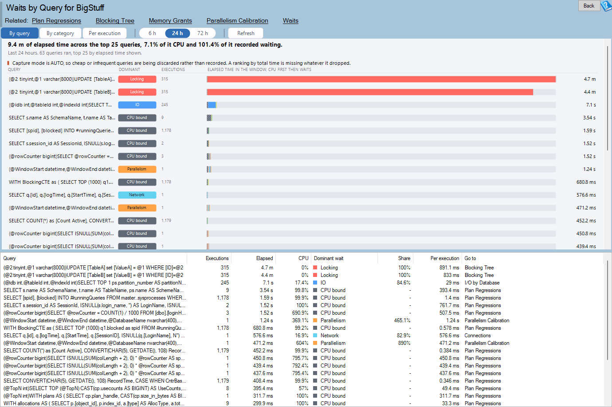Open the Waits related link
The image size is (612, 407).
[x=290, y=20]
